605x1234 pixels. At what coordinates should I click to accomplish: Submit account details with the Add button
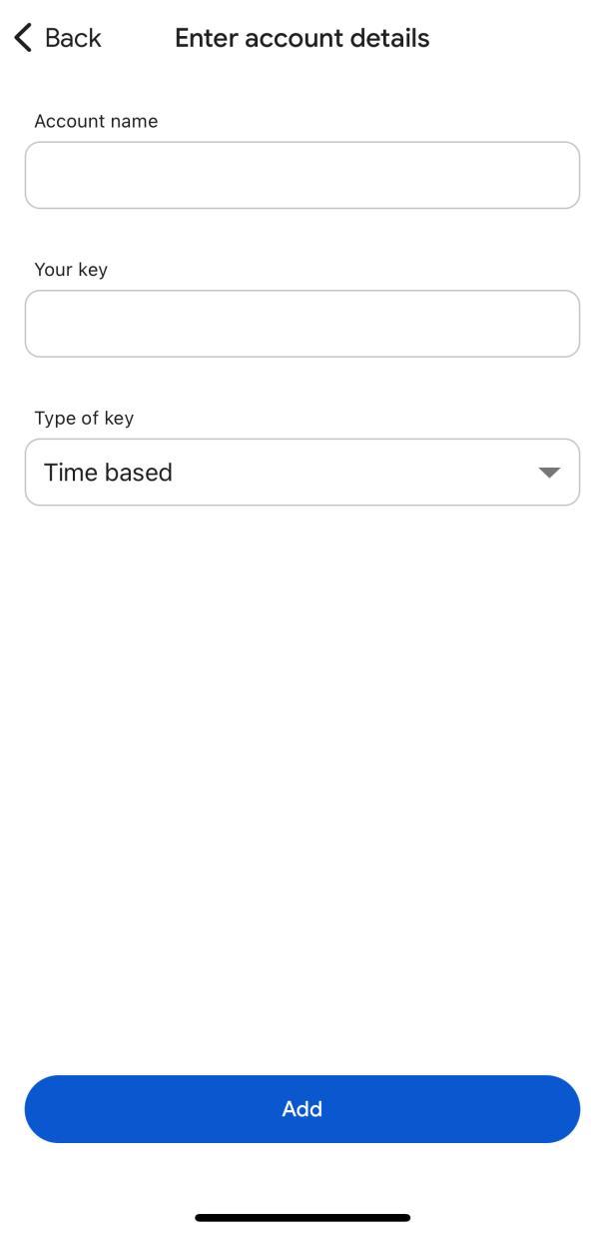302,1109
